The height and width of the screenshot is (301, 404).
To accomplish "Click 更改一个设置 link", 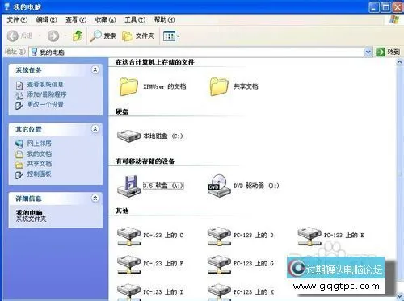I will click(45, 105).
